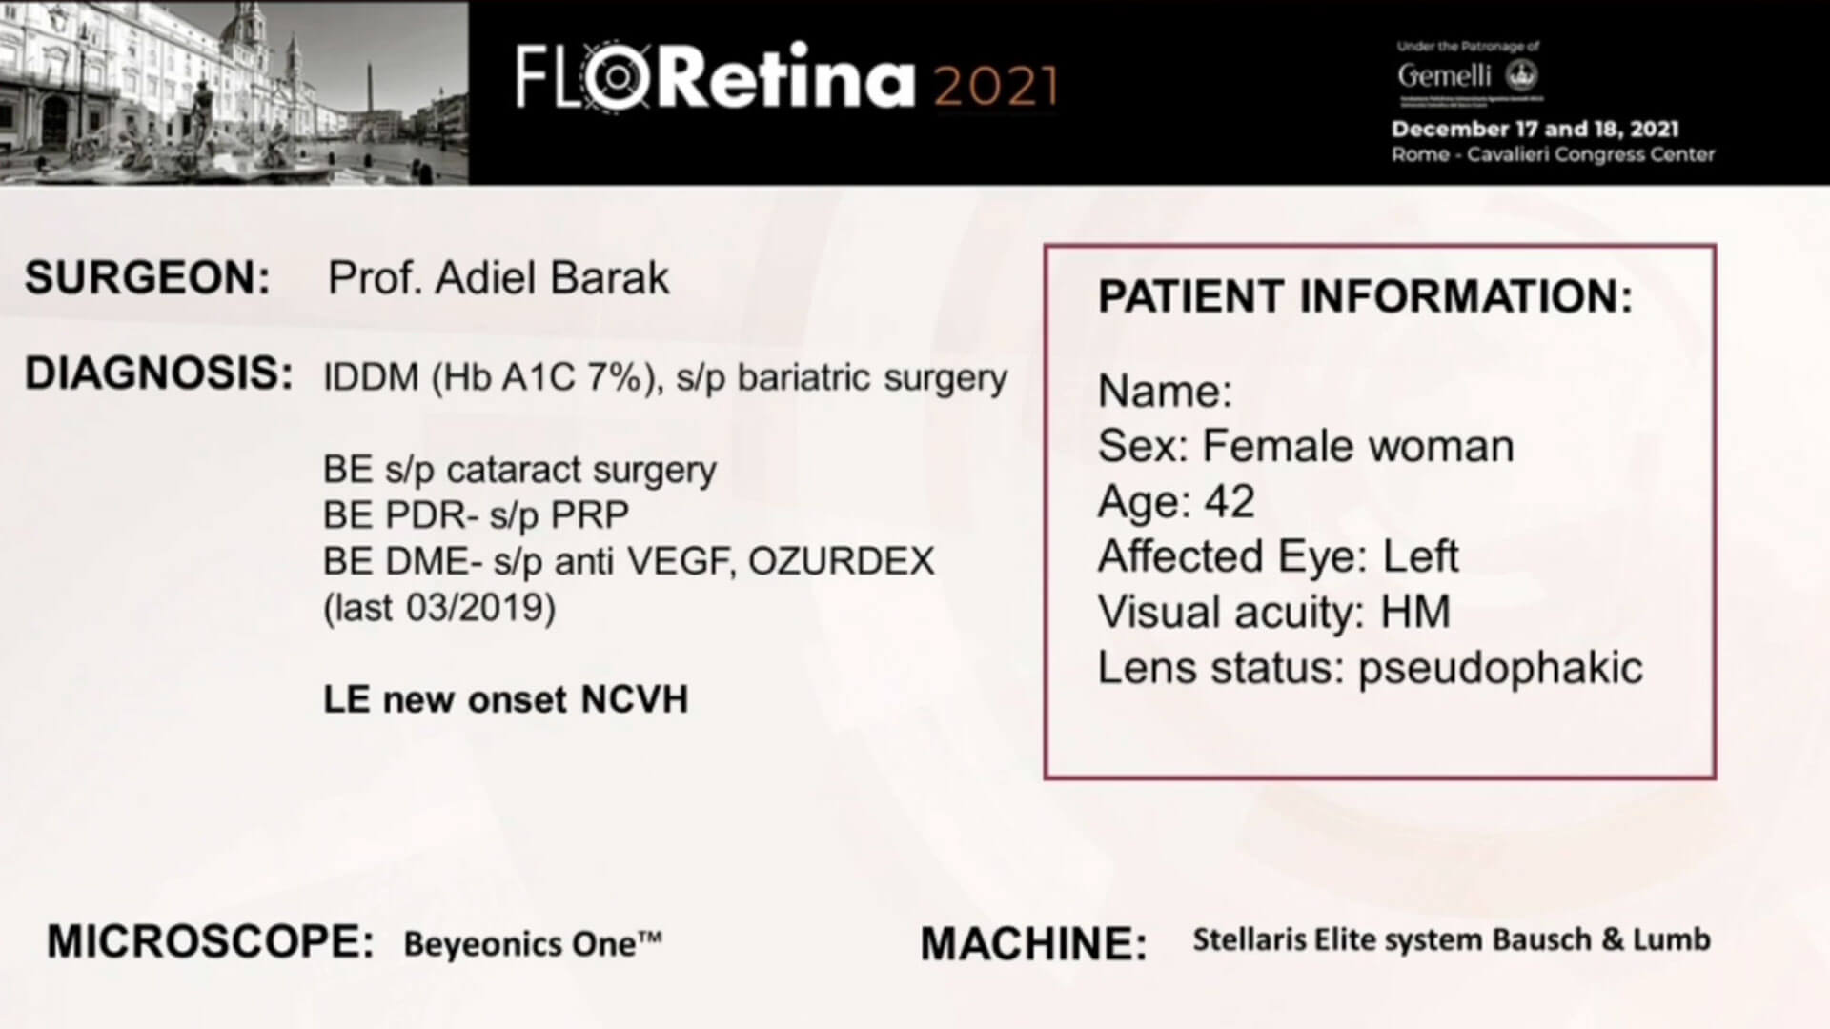This screenshot has height=1029, width=1830.
Task: Click the Beyeonics One microscope name
Action: click(x=533, y=944)
